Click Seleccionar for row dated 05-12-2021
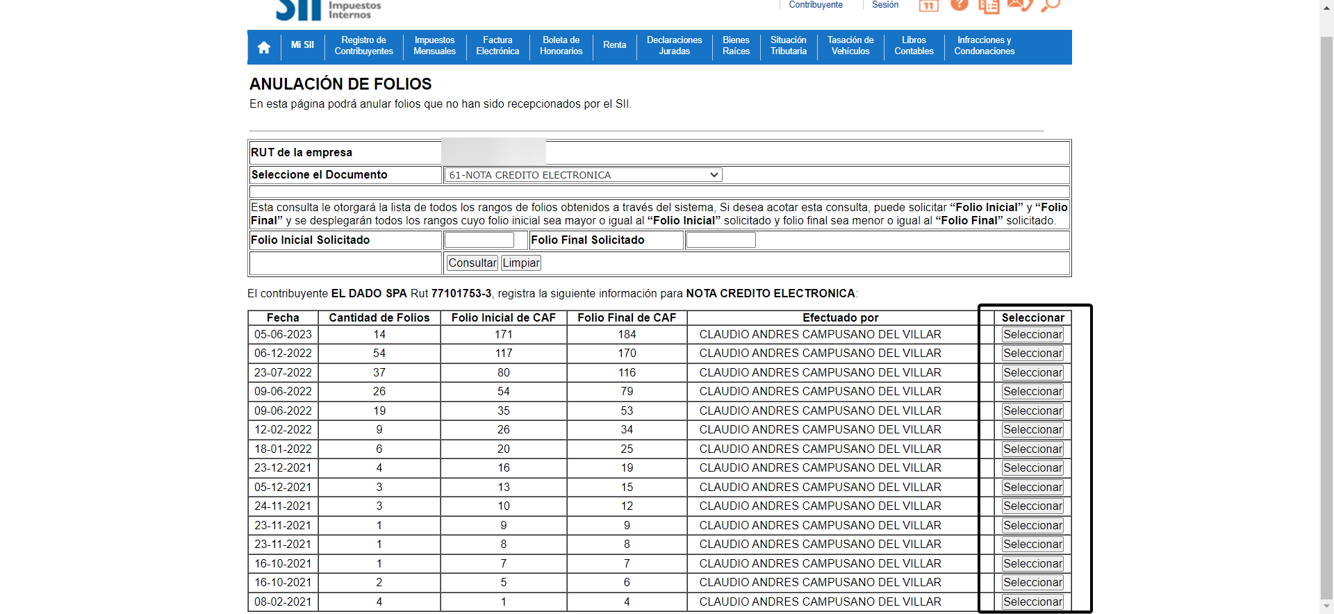The width and height of the screenshot is (1334, 614). pyautogui.click(x=1032, y=488)
